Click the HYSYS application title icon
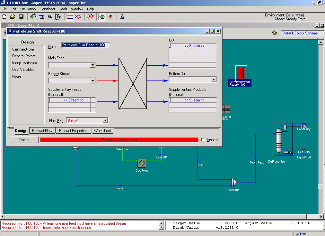This screenshot has width=325, height=236. coord(3,3)
